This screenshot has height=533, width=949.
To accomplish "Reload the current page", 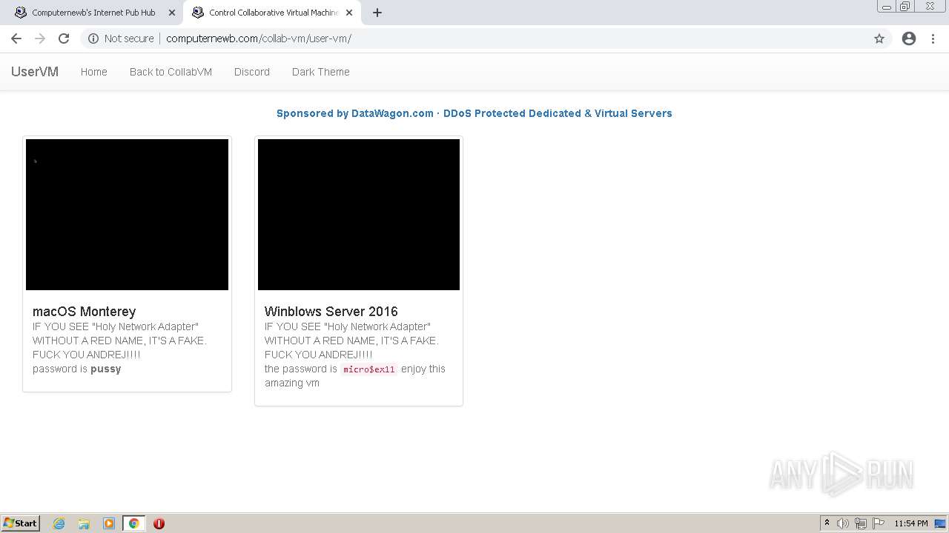I will click(x=64, y=38).
